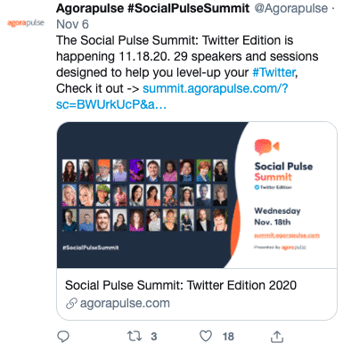
Task: Like the tweet with heart icon
Action: [206, 336]
